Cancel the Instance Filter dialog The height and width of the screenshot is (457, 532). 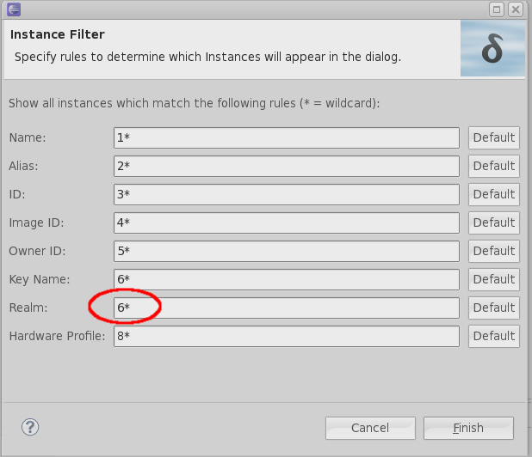click(370, 428)
